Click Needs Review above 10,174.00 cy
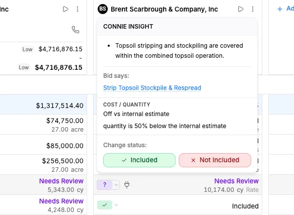The height and width of the screenshot is (215, 294). pos(237,181)
